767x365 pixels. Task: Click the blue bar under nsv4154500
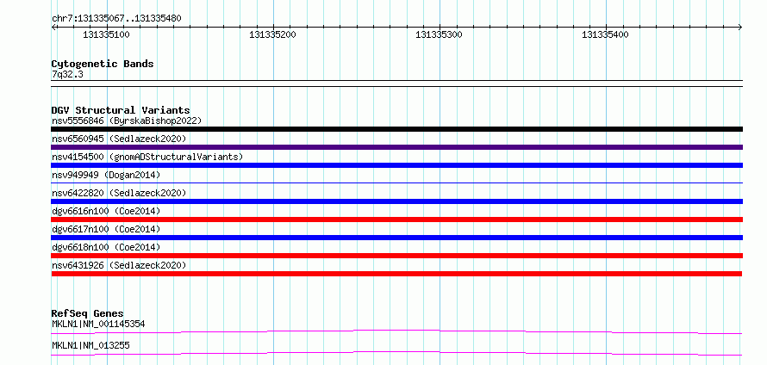[x=396, y=165]
